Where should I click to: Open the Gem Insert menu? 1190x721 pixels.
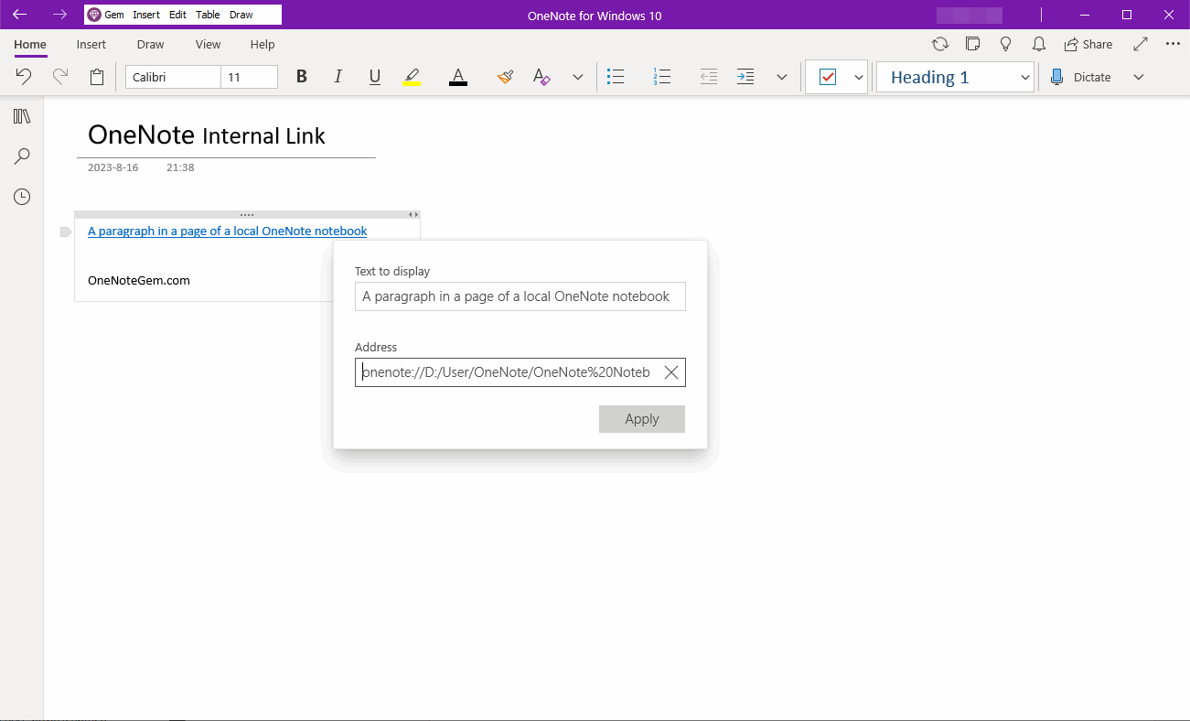[145, 15]
